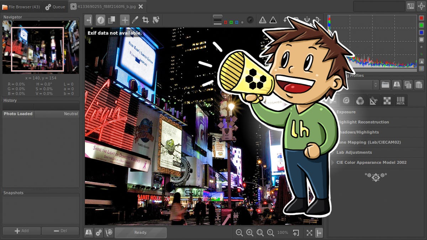
Task: Click the rotate right icon
Action: [x=317, y=20]
